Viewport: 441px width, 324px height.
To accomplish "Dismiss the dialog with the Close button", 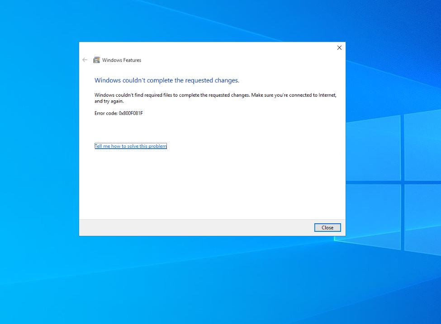I will coord(327,227).
